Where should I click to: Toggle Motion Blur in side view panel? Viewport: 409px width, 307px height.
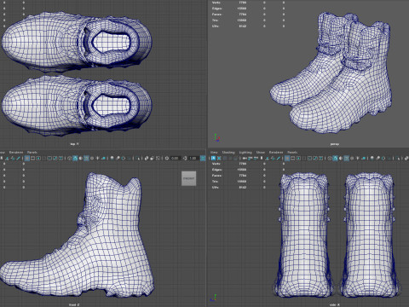[377, 158]
